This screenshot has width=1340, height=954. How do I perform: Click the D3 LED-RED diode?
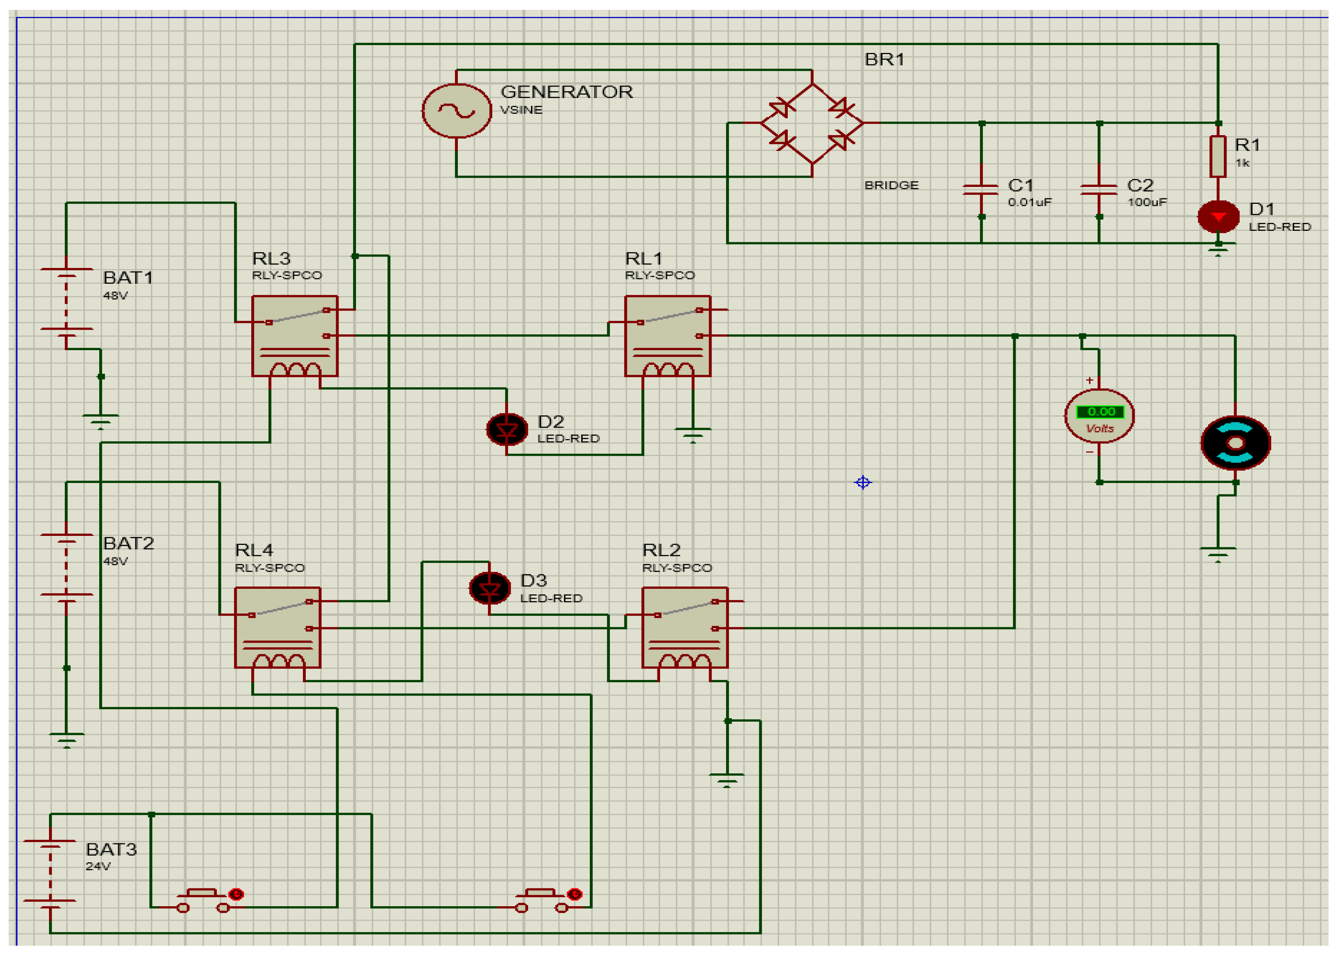pos(489,588)
